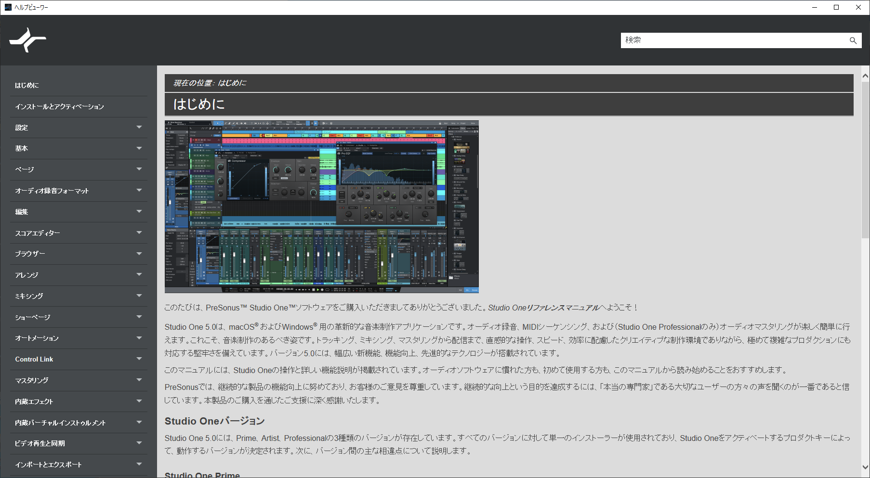Expand the オーディオ録音フォーマット section arrow
This screenshot has width=870, height=478.
(139, 190)
